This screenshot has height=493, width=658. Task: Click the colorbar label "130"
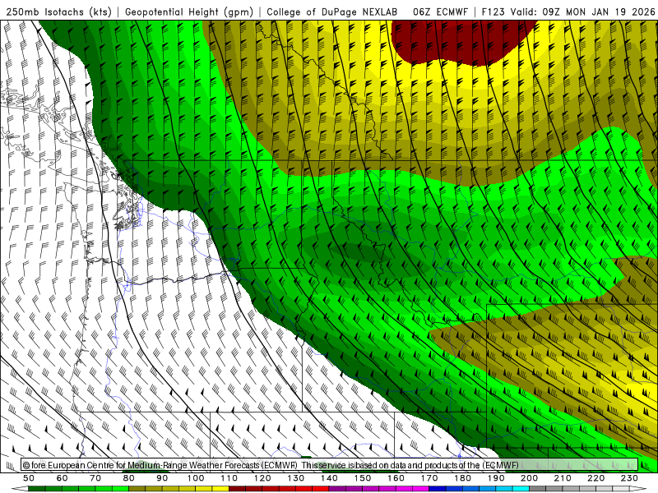coord(296,478)
